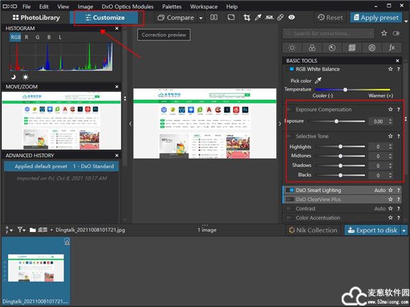
Task: Click the Apply preset button
Action: click(x=376, y=17)
